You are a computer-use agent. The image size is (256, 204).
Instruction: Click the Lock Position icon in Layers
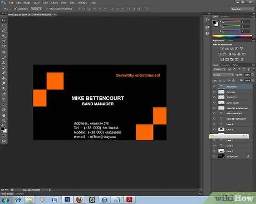(229, 80)
